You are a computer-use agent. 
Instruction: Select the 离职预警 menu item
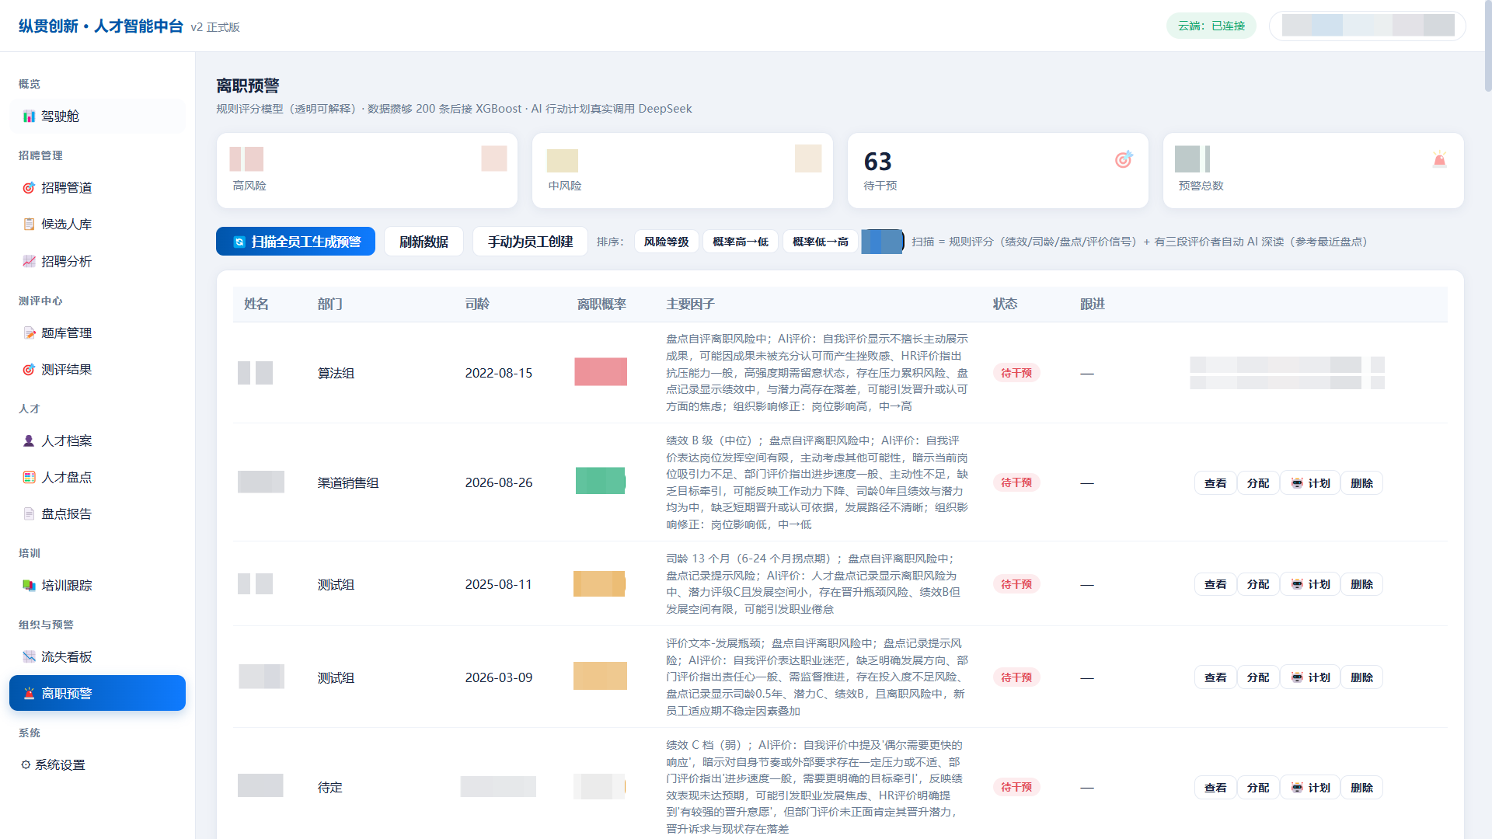[x=97, y=693]
